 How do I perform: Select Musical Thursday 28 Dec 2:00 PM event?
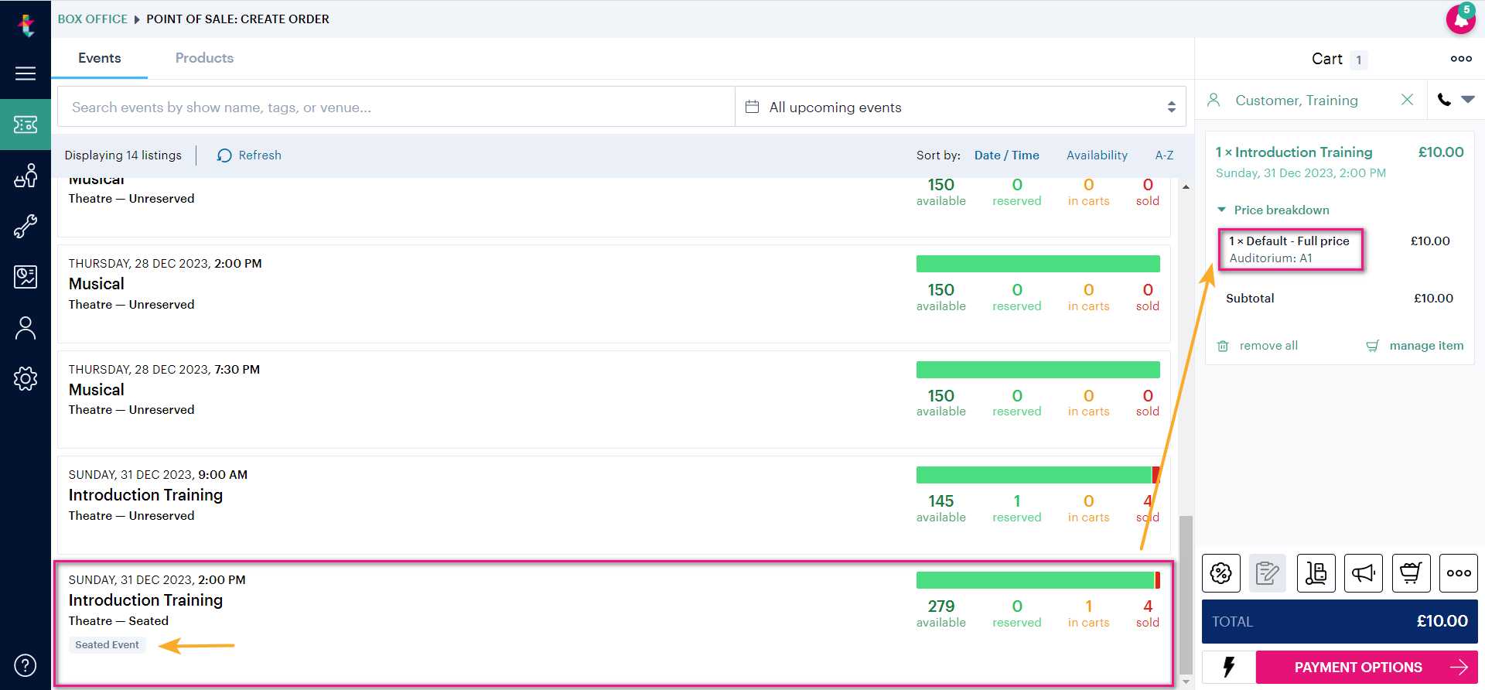point(613,294)
